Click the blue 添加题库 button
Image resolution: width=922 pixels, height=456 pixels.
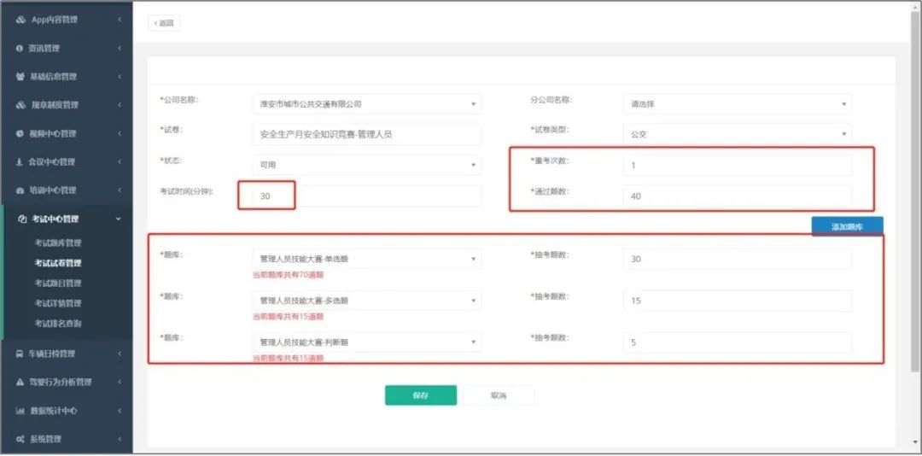pyautogui.click(x=848, y=226)
